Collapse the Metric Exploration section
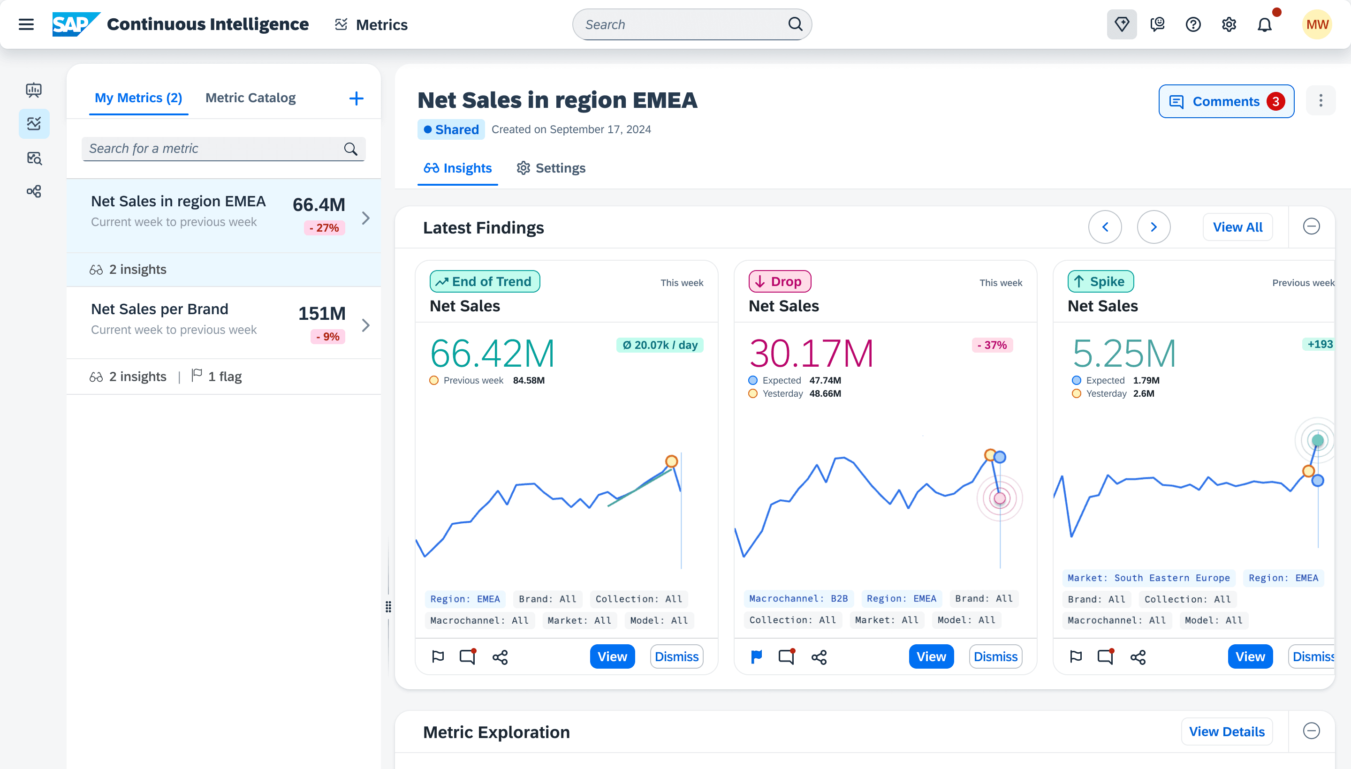Image resolution: width=1351 pixels, height=769 pixels. click(1311, 731)
